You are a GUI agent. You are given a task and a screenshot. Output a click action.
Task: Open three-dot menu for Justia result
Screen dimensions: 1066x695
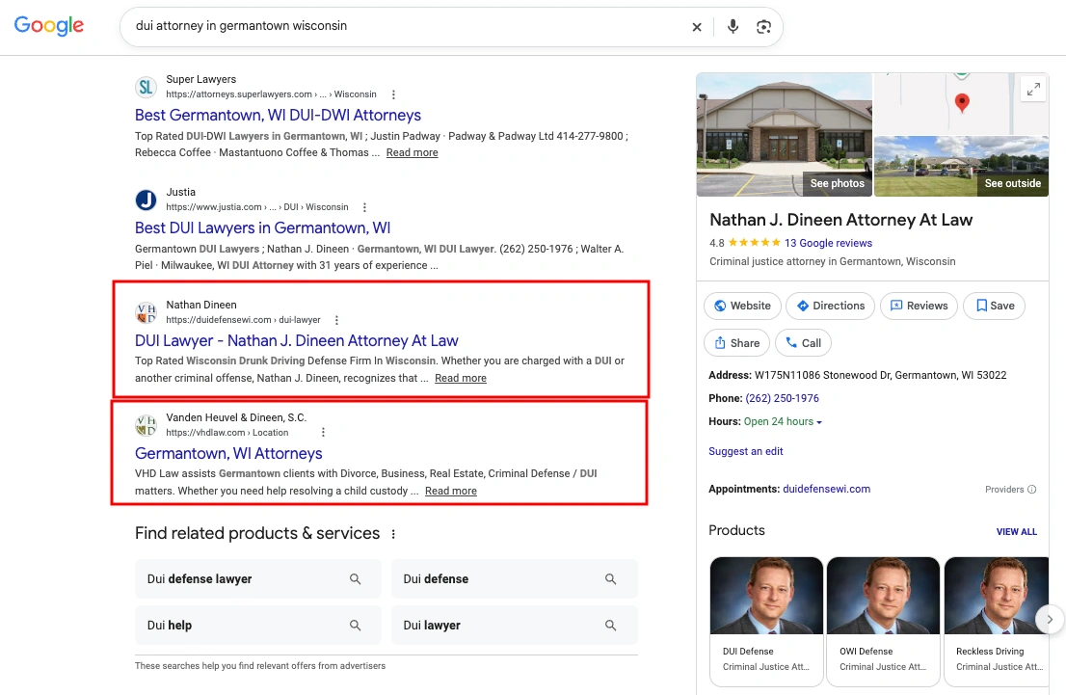point(364,207)
